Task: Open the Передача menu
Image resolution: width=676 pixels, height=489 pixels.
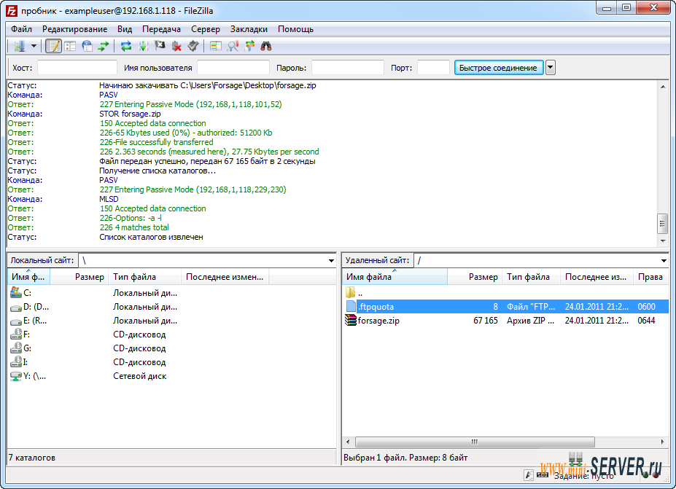Action: 161,29
